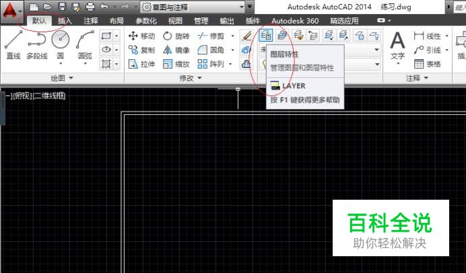
Task: Select the 多段线 (Polyline) tool
Action: coord(37,45)
